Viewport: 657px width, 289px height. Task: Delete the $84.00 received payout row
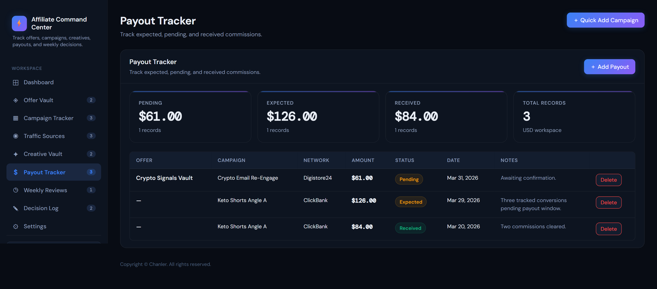pyautogui.click(x=609, y=229)
